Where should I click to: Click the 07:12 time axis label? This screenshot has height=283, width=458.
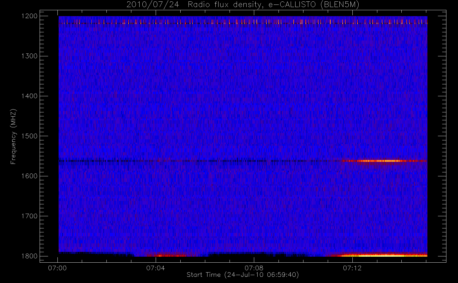[x=352, y=268]
